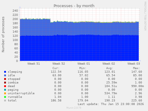Select the 'Week 03' axis label
Screen dimensions: 148x111
click(x=134, y=64)
